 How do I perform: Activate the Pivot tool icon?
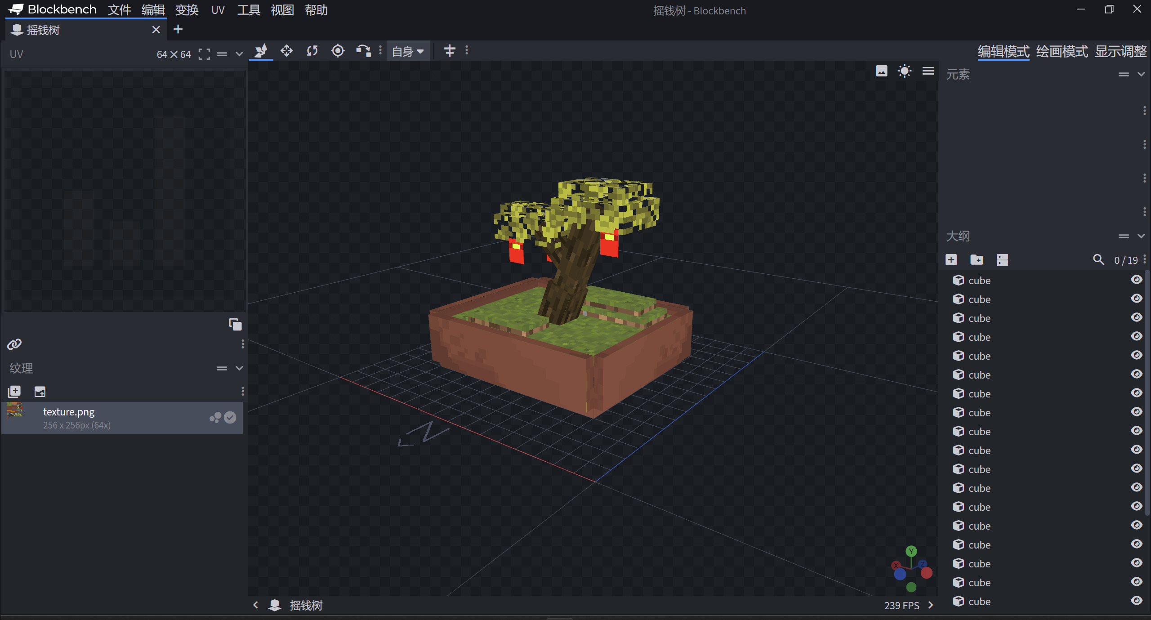point(338,51)
